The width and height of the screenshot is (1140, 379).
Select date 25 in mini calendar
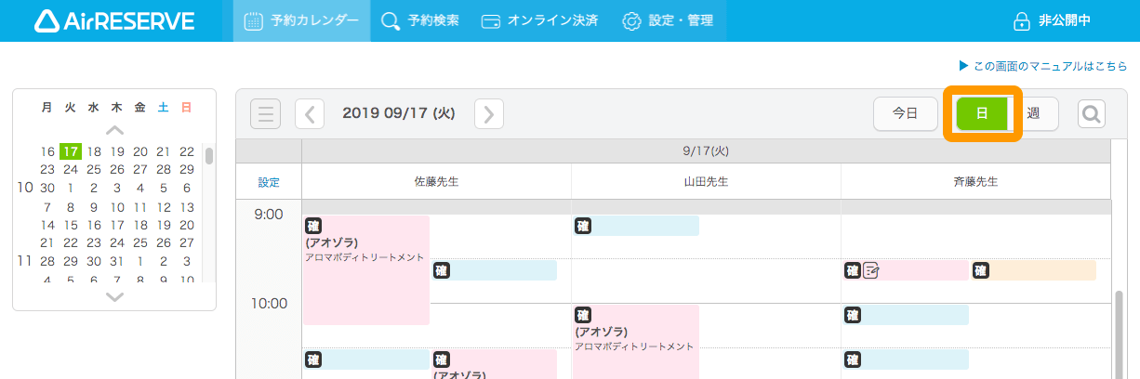(93, 169)
